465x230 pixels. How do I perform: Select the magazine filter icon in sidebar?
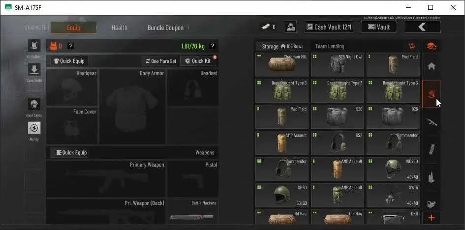click(432, 149)
